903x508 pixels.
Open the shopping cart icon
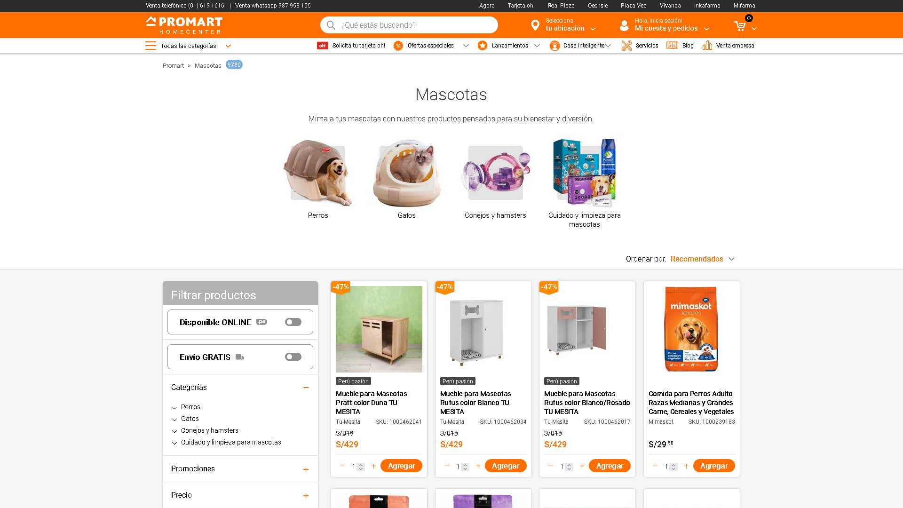point(740,26)
